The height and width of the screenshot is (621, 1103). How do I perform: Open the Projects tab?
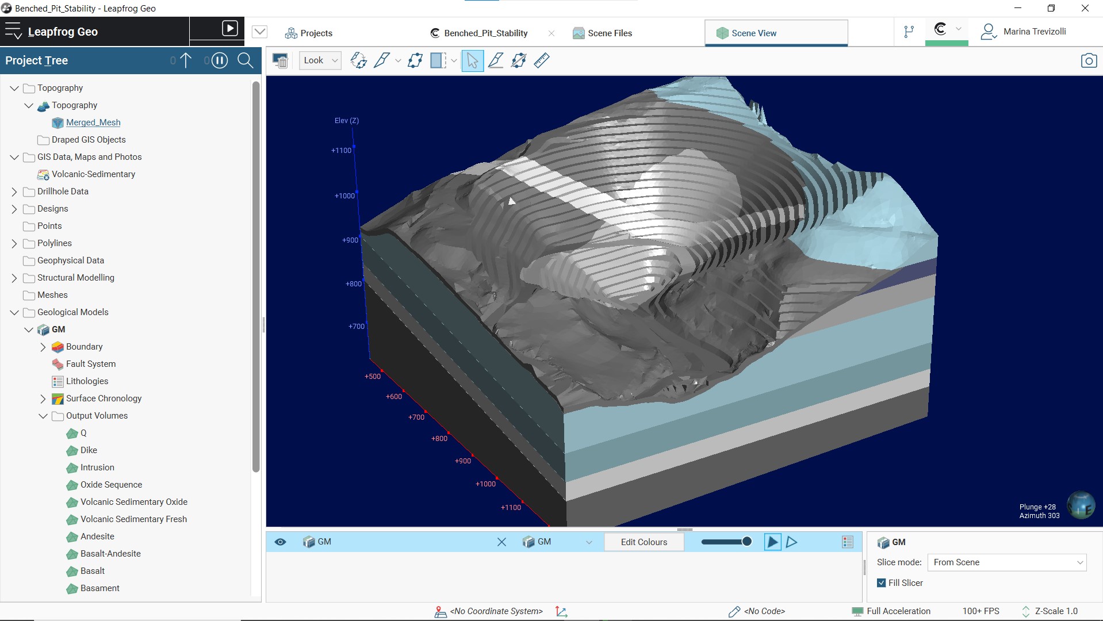[x=316, y=33]
